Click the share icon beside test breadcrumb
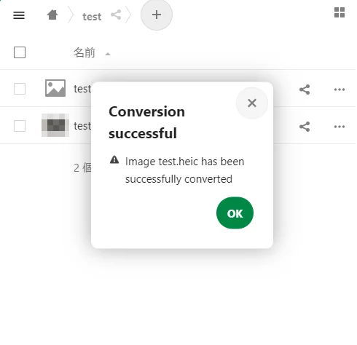The width and height of the screenshot is (357, 345). point(116,15)
